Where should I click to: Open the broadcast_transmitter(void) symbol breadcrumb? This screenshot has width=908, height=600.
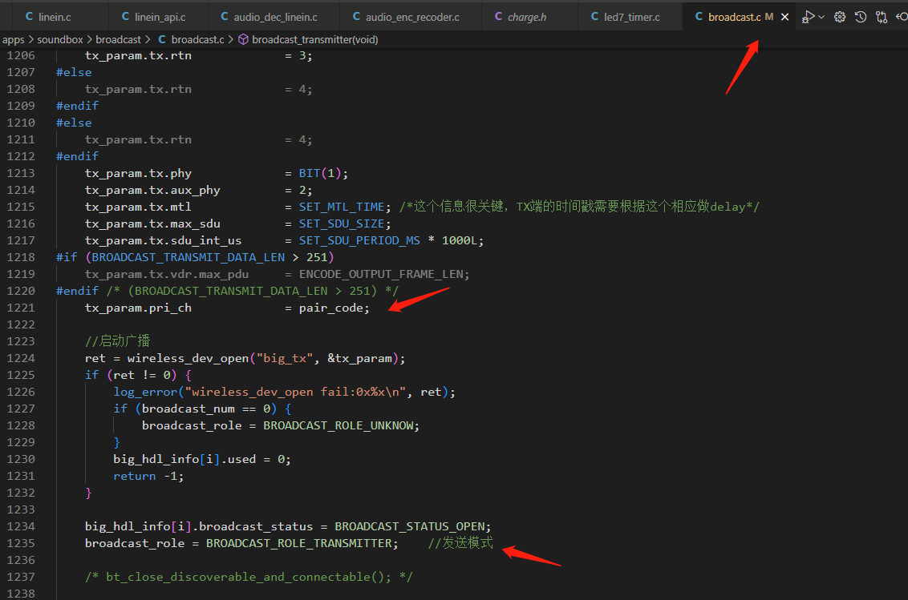[x=315, y=40]
